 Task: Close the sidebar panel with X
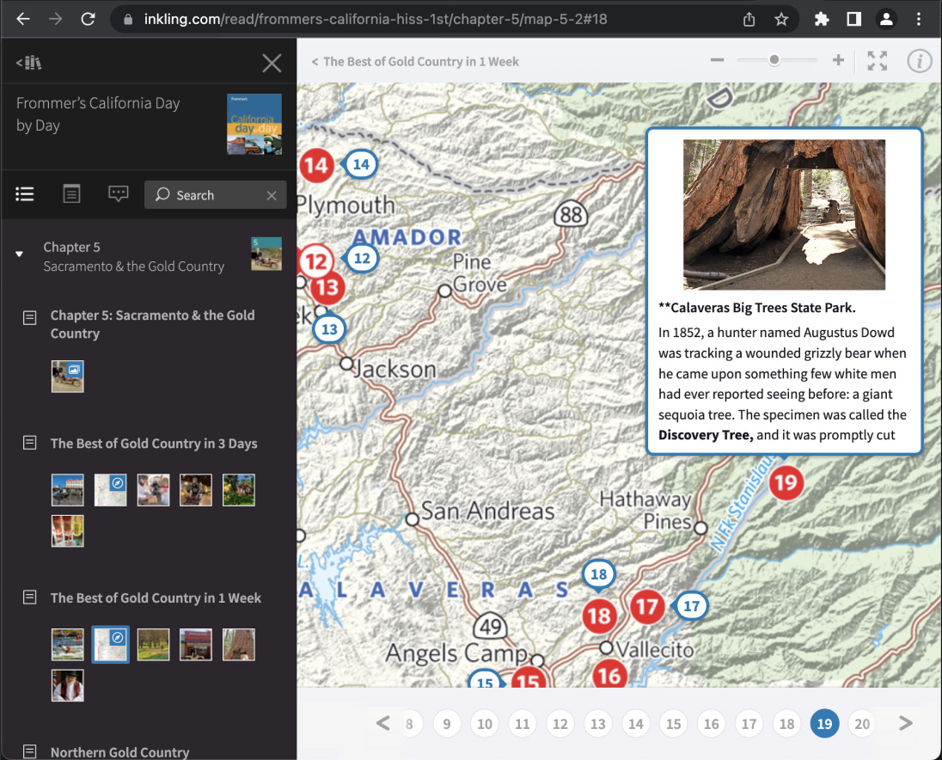click(x=272, y=63)
